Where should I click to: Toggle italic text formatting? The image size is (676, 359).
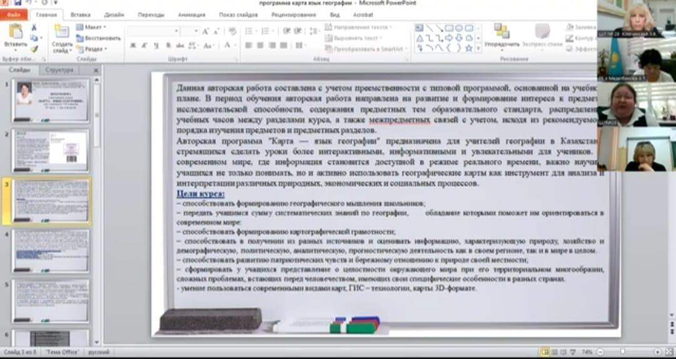[143, 46]
